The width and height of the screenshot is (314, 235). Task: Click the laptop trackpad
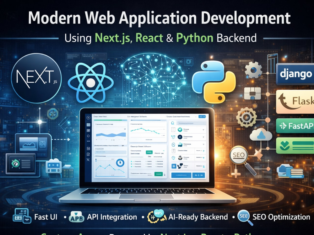coord(146,197)
